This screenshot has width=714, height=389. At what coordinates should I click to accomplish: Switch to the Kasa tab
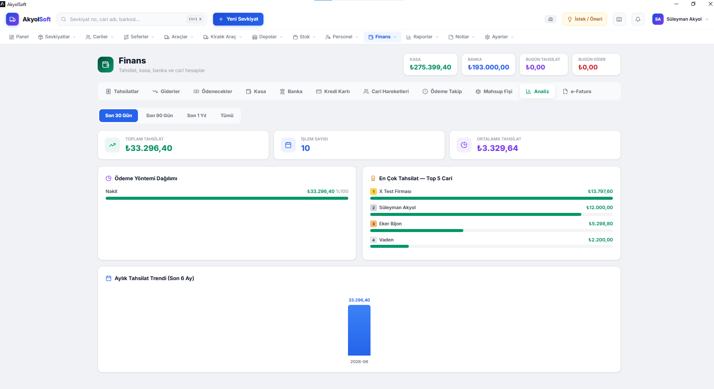tap(256, 91)
